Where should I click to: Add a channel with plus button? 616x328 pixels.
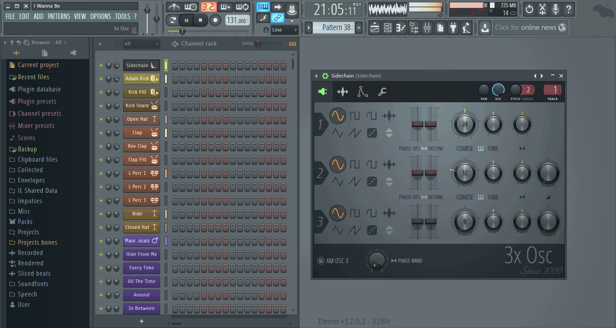point(142,321)
